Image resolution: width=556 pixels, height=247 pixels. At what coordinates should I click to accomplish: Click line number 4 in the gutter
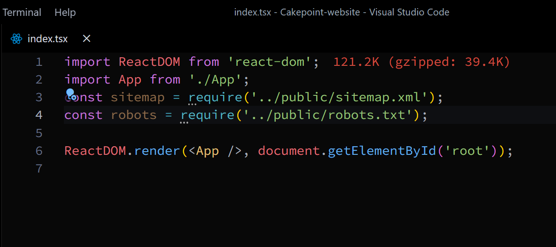point(39,115)
